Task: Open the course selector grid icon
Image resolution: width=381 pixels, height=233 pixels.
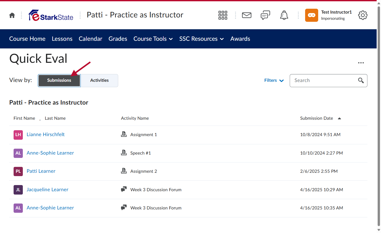Action: pos(223,15)
